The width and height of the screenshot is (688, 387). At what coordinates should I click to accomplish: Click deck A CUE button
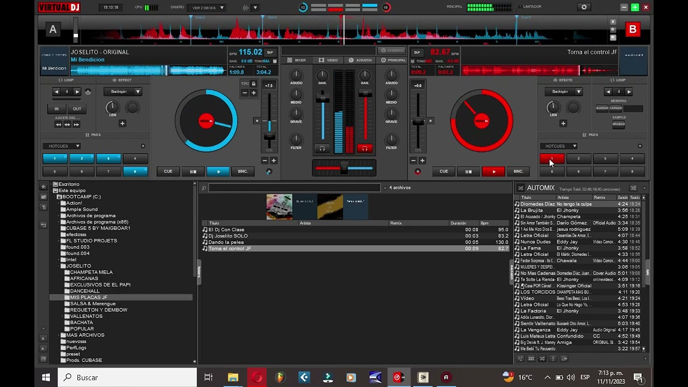168,171
